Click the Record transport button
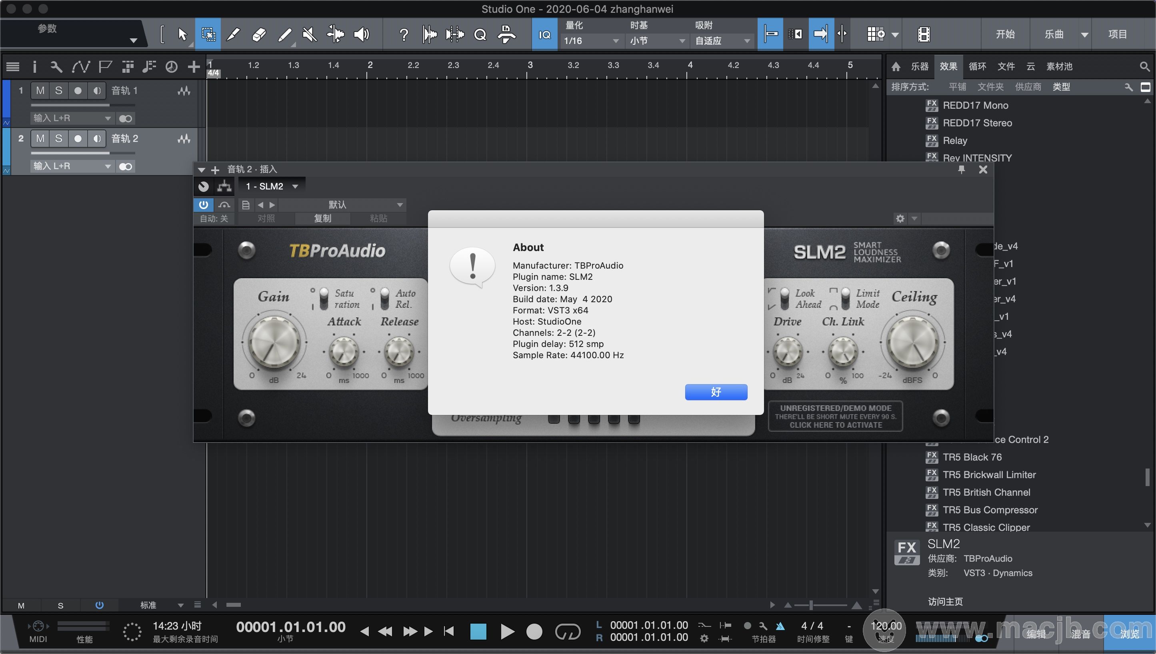Viewport: 1156px width, 654px height. tap(534, 632)
